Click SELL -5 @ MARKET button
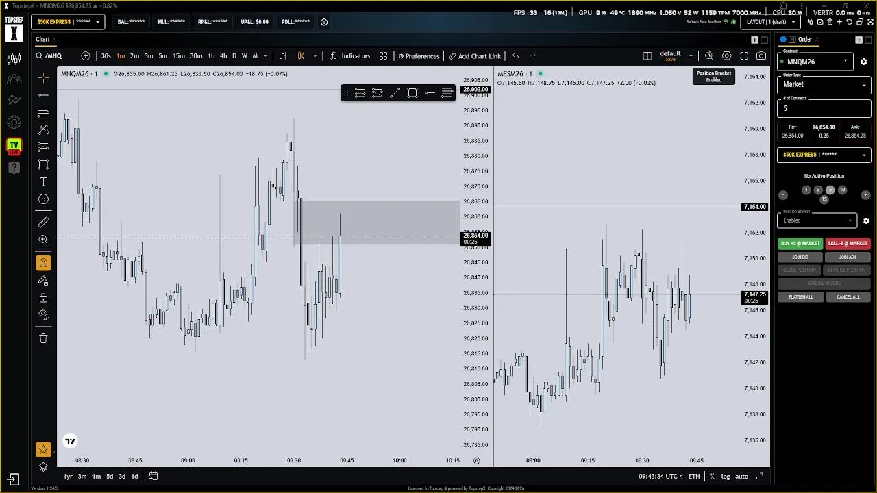 [848, 243]
